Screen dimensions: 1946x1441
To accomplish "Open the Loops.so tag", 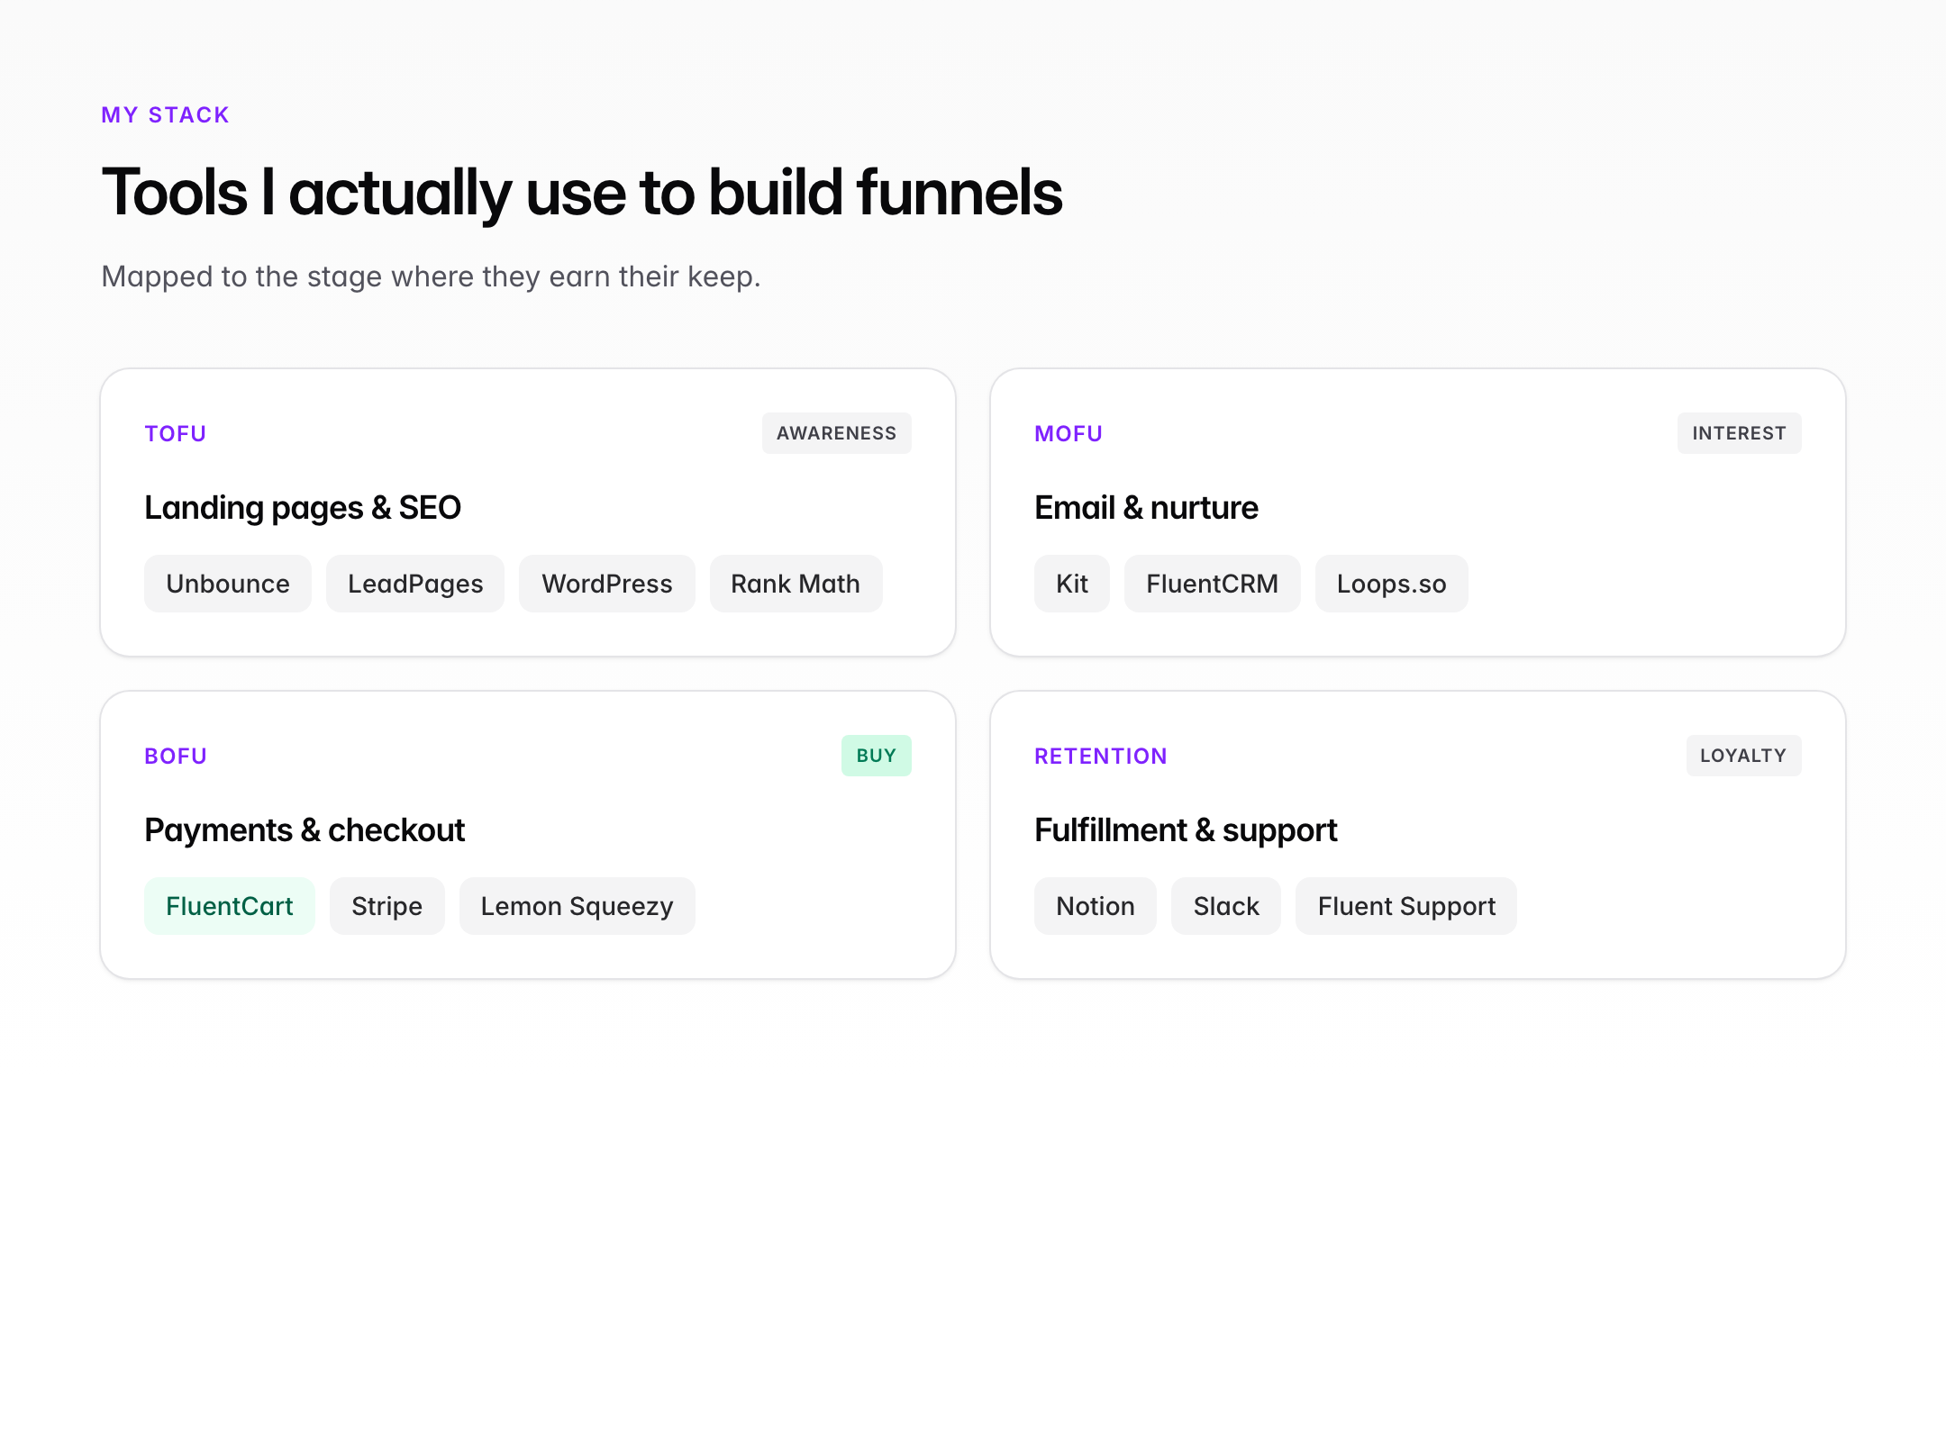I will click(1392, 584).
